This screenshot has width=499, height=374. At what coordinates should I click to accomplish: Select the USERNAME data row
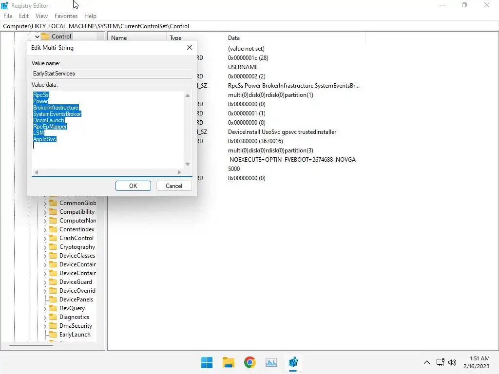[243, 67]
